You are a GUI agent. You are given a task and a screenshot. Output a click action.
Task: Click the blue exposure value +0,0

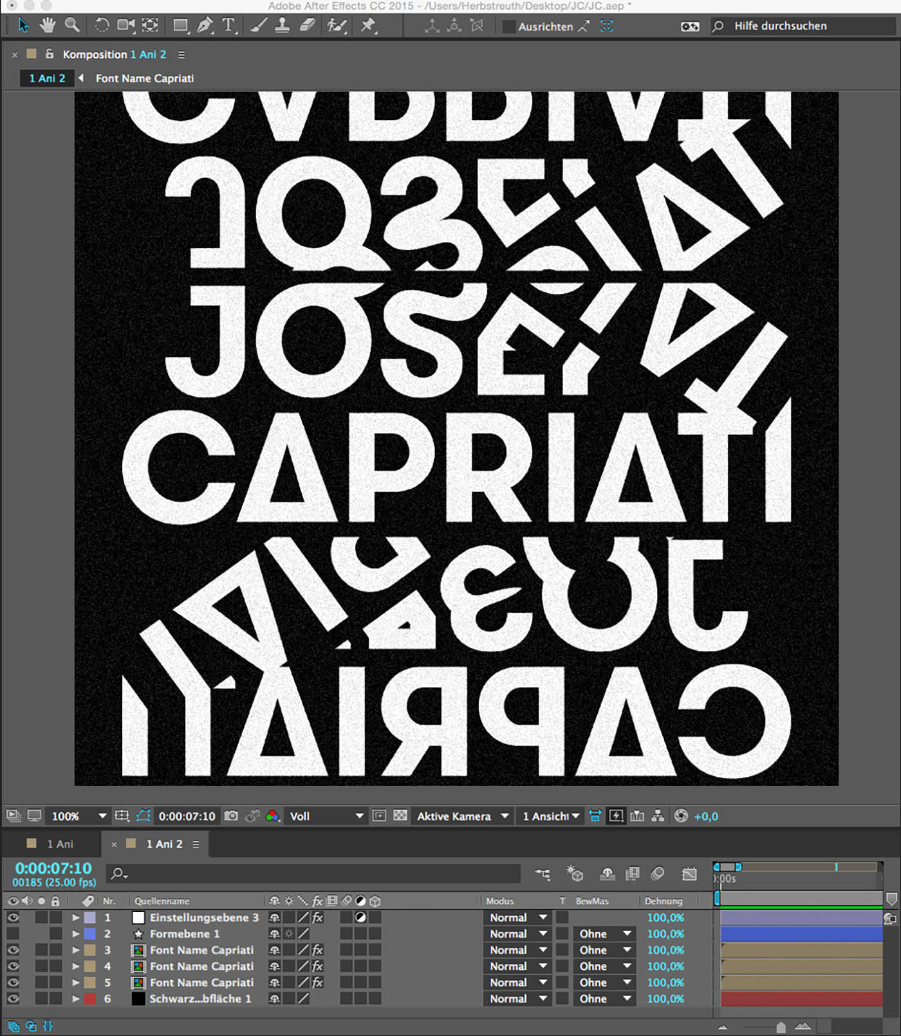tap(706, 816)
